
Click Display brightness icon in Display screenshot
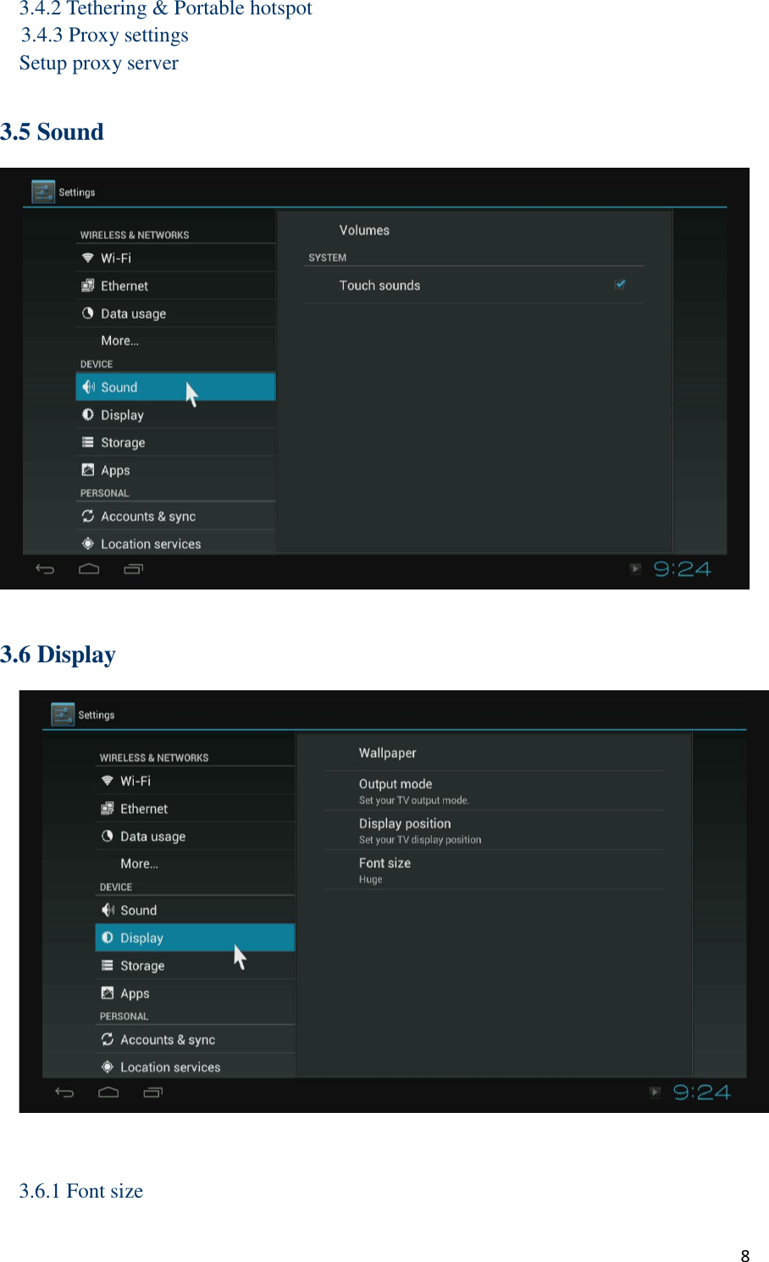tap(107, 938)
